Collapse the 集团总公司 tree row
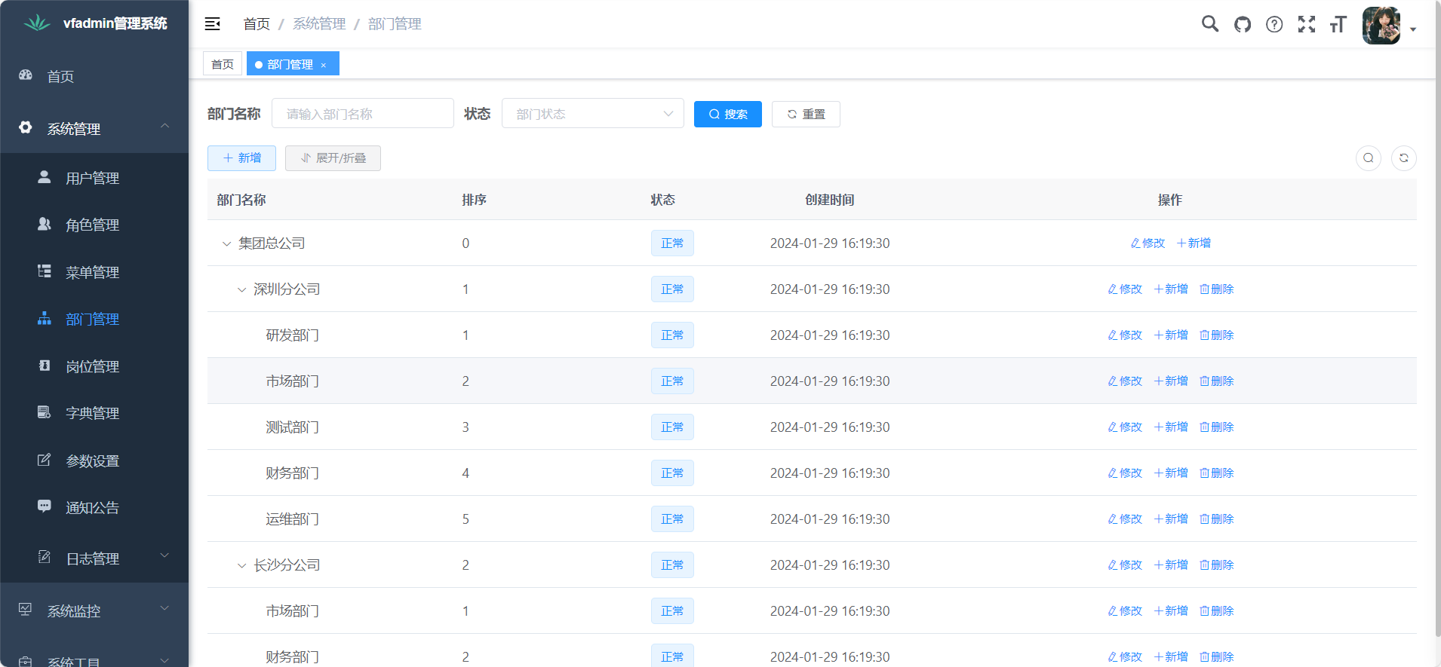 [226, 243]
